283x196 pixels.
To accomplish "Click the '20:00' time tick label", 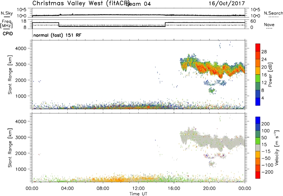I will pos(209,189).
